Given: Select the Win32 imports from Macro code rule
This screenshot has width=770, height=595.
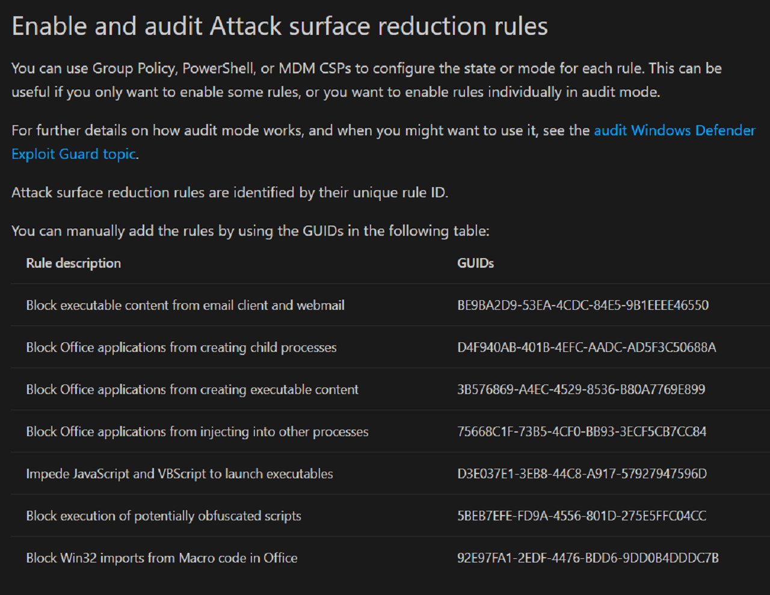Looking at the screenshot, I should coord(162,558).
